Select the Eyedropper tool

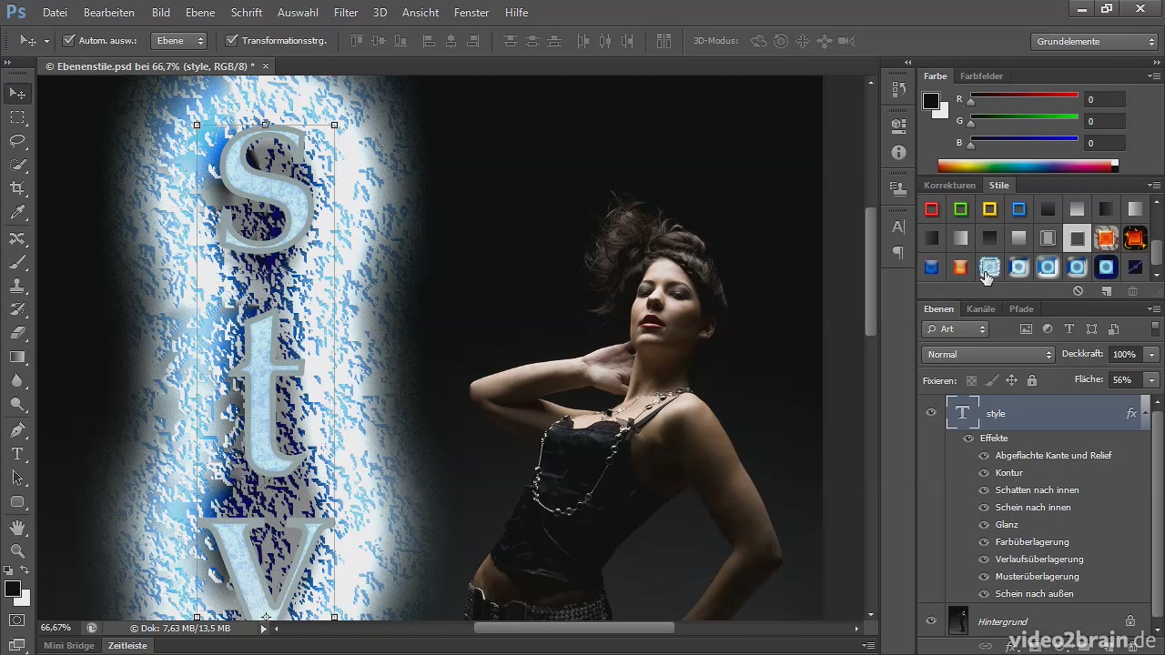(17, 213)
